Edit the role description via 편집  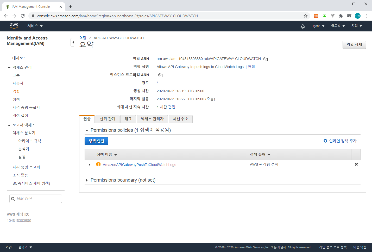click(x=251, y=67)
